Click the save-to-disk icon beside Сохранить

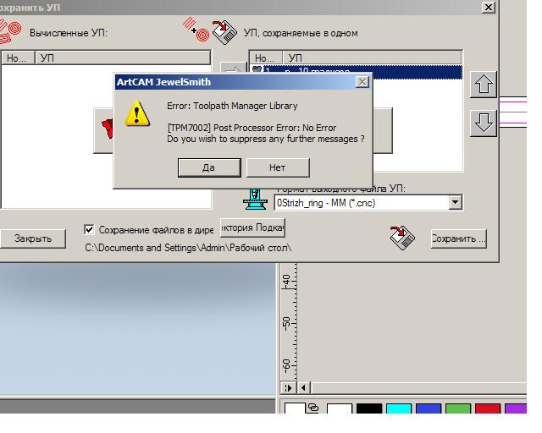[x=402, y=238]
